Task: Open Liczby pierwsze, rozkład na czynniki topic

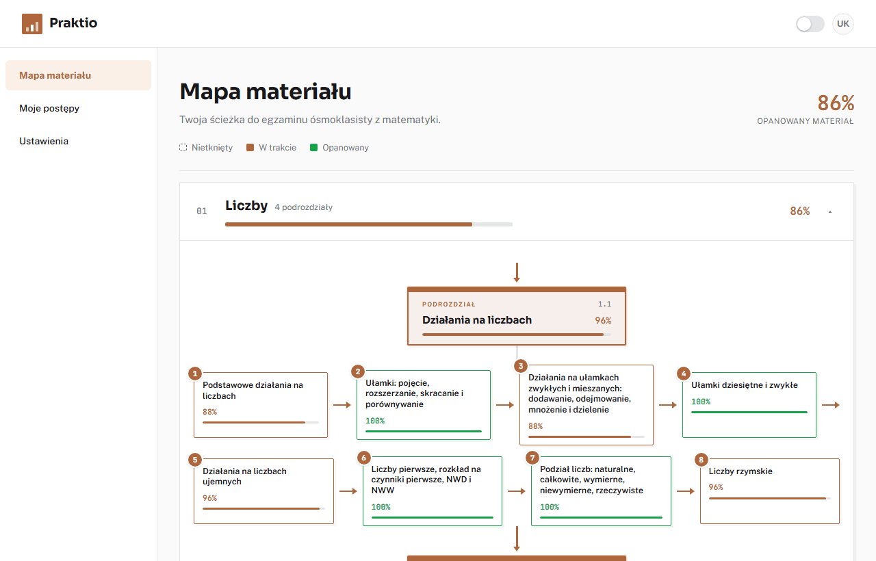Action: 433,491
